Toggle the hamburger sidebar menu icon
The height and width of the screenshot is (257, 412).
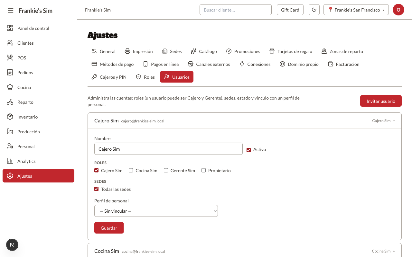(11, 11)
